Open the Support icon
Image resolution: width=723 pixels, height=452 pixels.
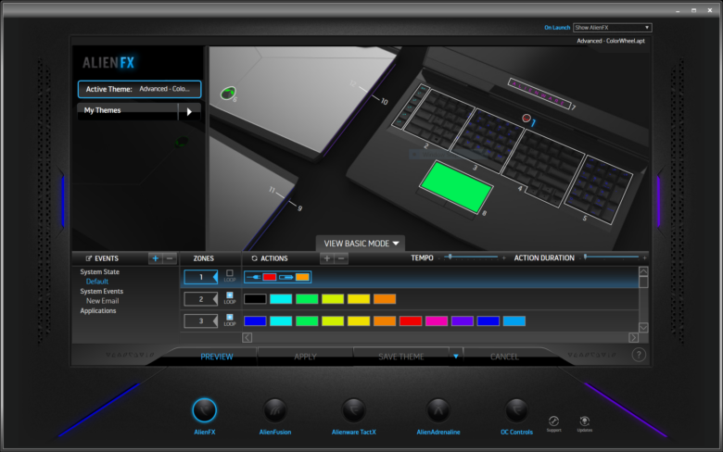point(553,421)
